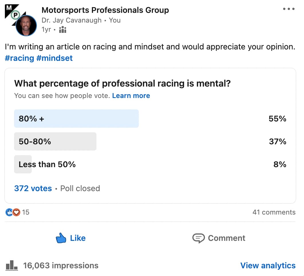The height and width of the screenshot is (276, 304).
Task: Select the 80% + poll option
Action: [x=76, y=119]
